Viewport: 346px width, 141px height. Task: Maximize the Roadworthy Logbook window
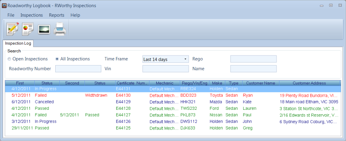point(331,5)
